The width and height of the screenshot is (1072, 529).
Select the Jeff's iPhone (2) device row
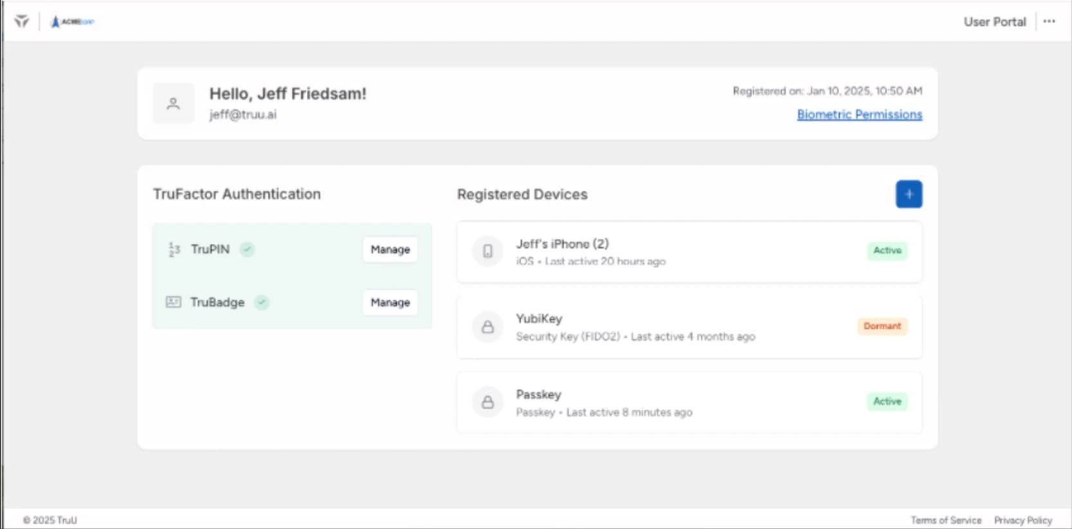pos(688,252)
